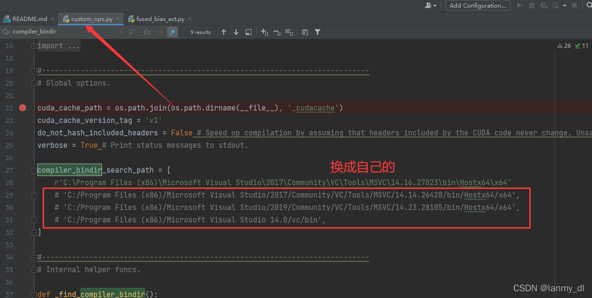This screenshot has height=298, width=592.
Task: Disable the Regex search toggle
Action: point(171,32)
